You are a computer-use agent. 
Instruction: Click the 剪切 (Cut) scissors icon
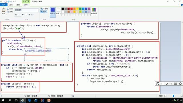(8, 9)
